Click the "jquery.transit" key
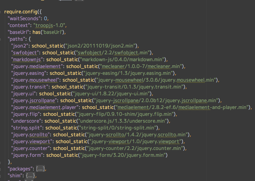The image size is (255, 181). (30, 87)
